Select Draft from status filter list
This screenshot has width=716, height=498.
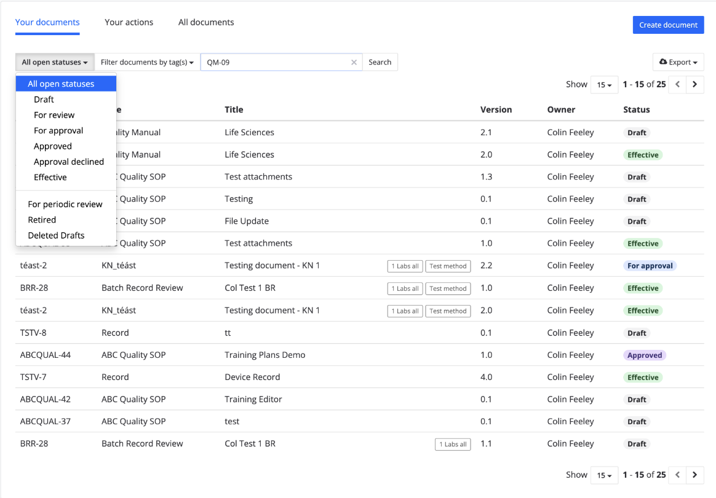click(44, 100)
